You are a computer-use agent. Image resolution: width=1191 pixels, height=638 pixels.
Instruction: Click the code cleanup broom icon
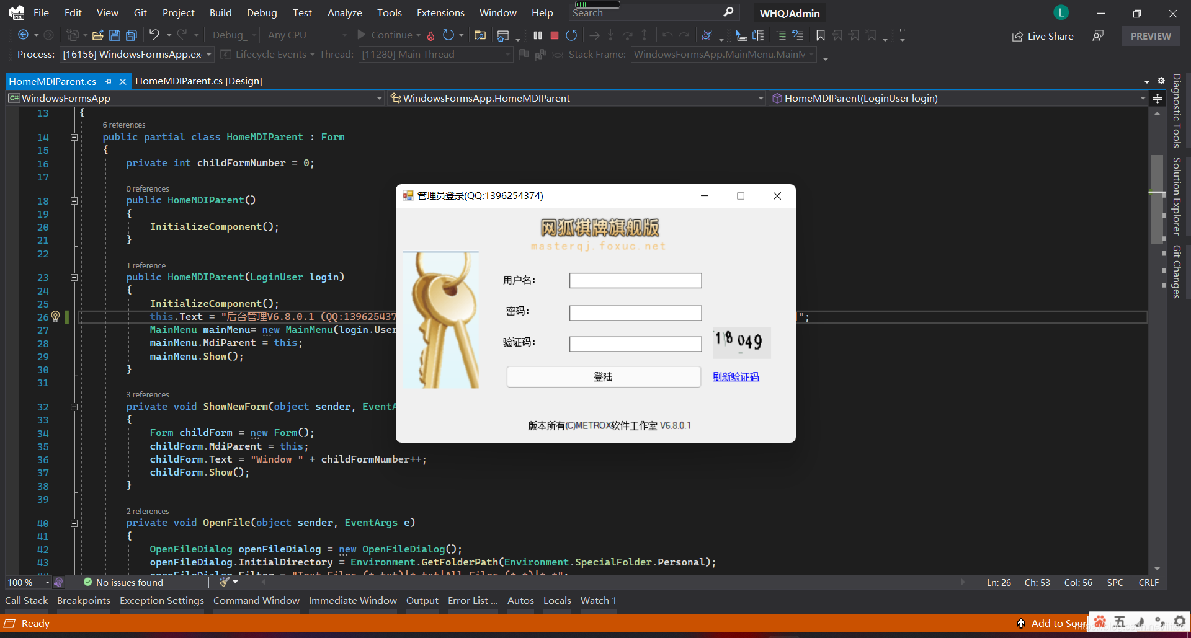pos(224,582)
